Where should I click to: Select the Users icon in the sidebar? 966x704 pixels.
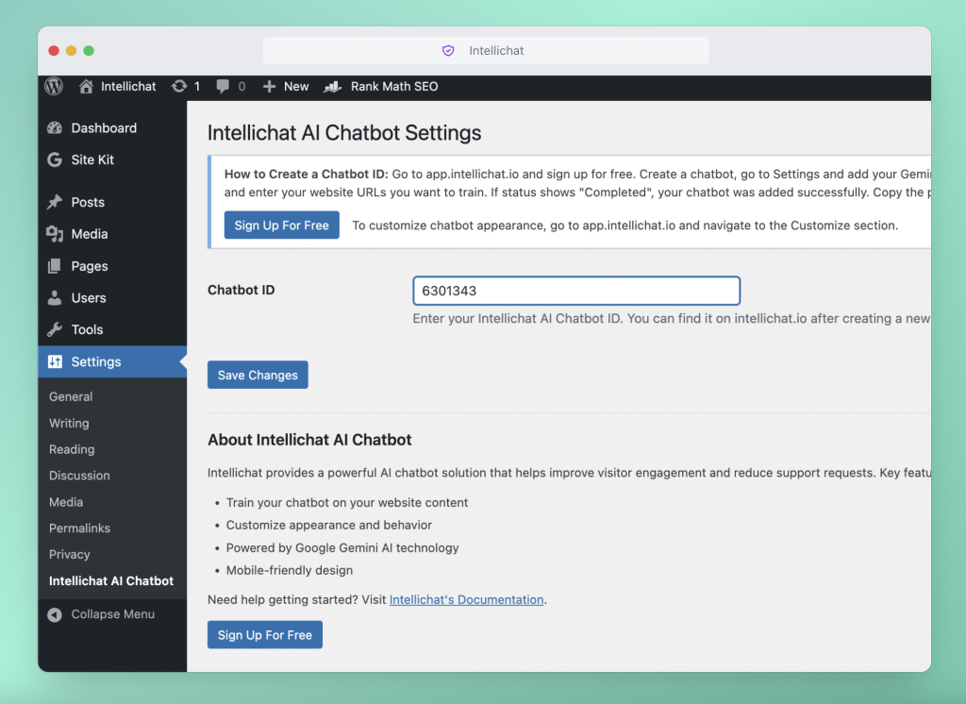click(x=54, y=297)
